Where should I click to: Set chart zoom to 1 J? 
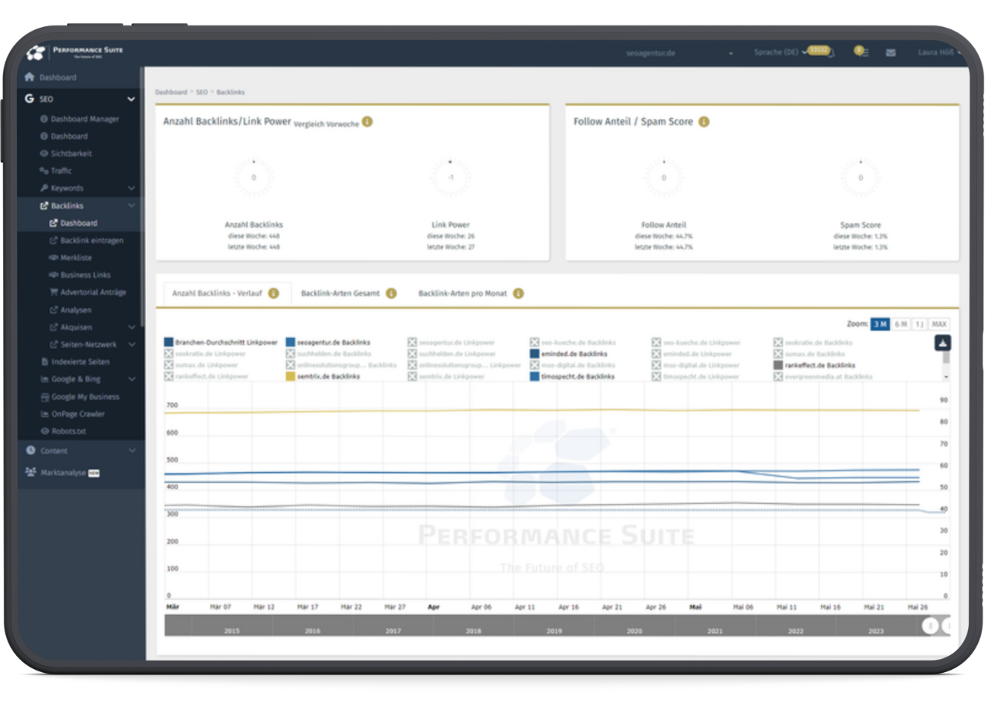(919, 324)
